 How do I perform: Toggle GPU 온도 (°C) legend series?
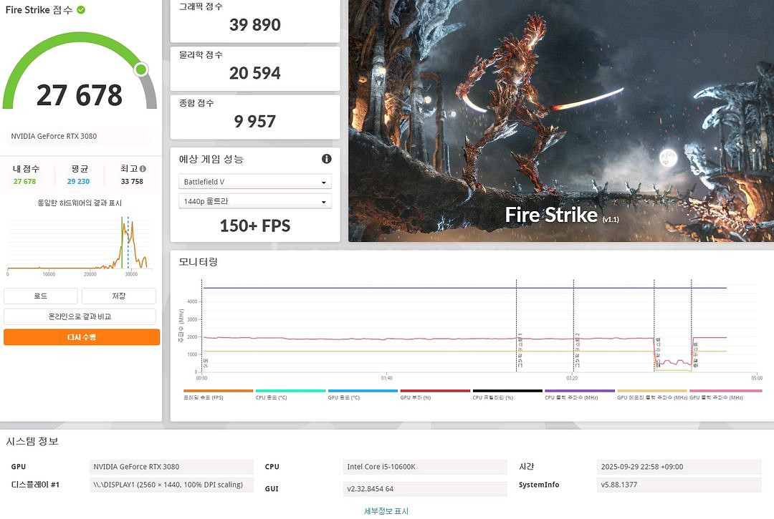pos(363,394)
